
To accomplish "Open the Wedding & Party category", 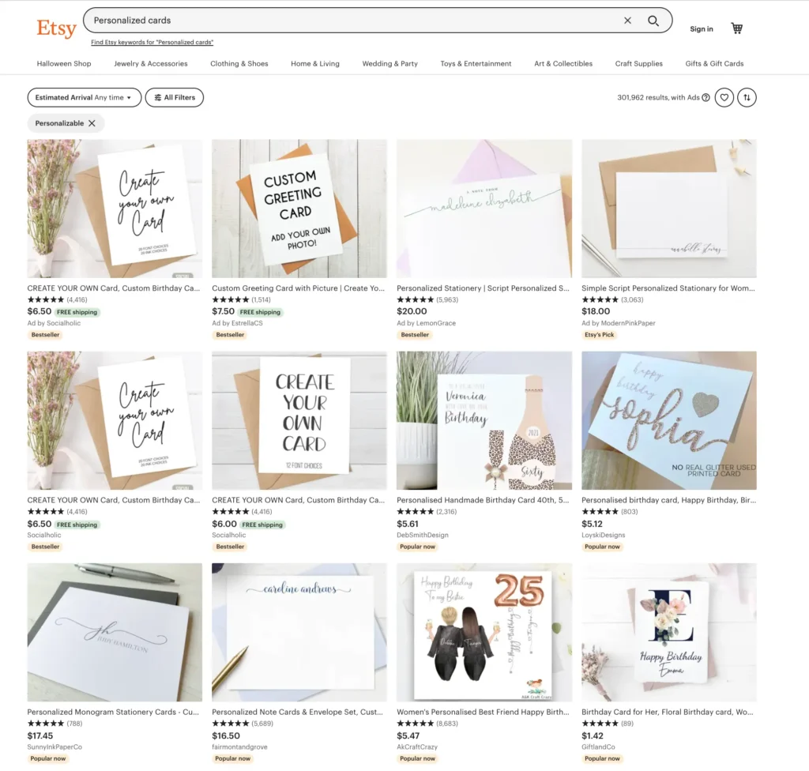I will pyautogui.click(x=390, y=63).
